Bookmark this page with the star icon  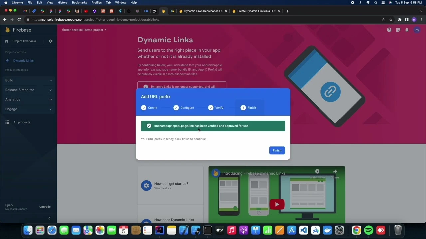point(391,20)
